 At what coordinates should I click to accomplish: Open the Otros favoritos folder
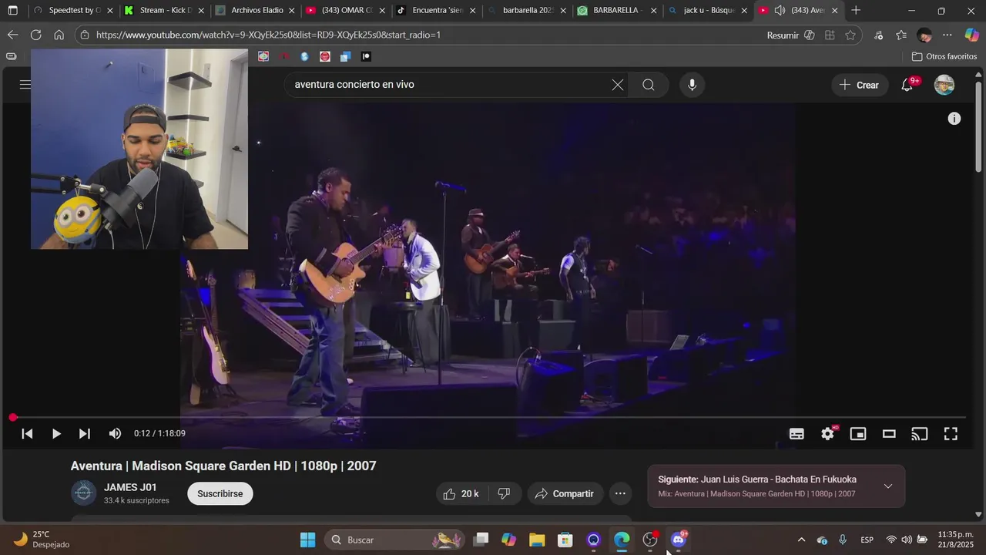point(944,56)
